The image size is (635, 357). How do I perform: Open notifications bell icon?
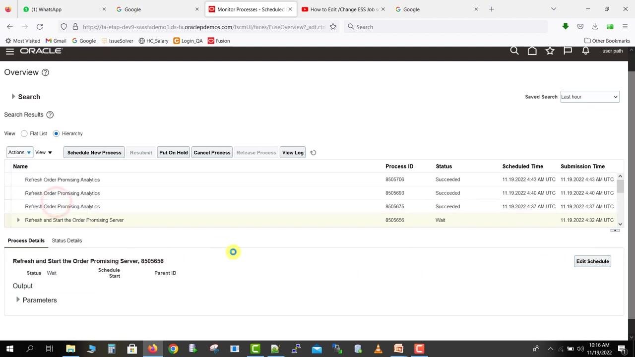(586, 51)
